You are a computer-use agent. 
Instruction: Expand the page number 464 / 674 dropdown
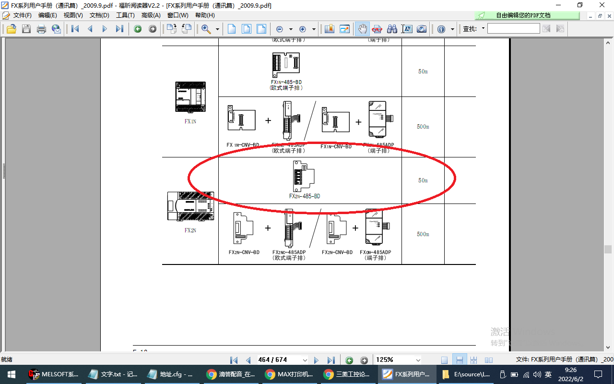point(305,360)
